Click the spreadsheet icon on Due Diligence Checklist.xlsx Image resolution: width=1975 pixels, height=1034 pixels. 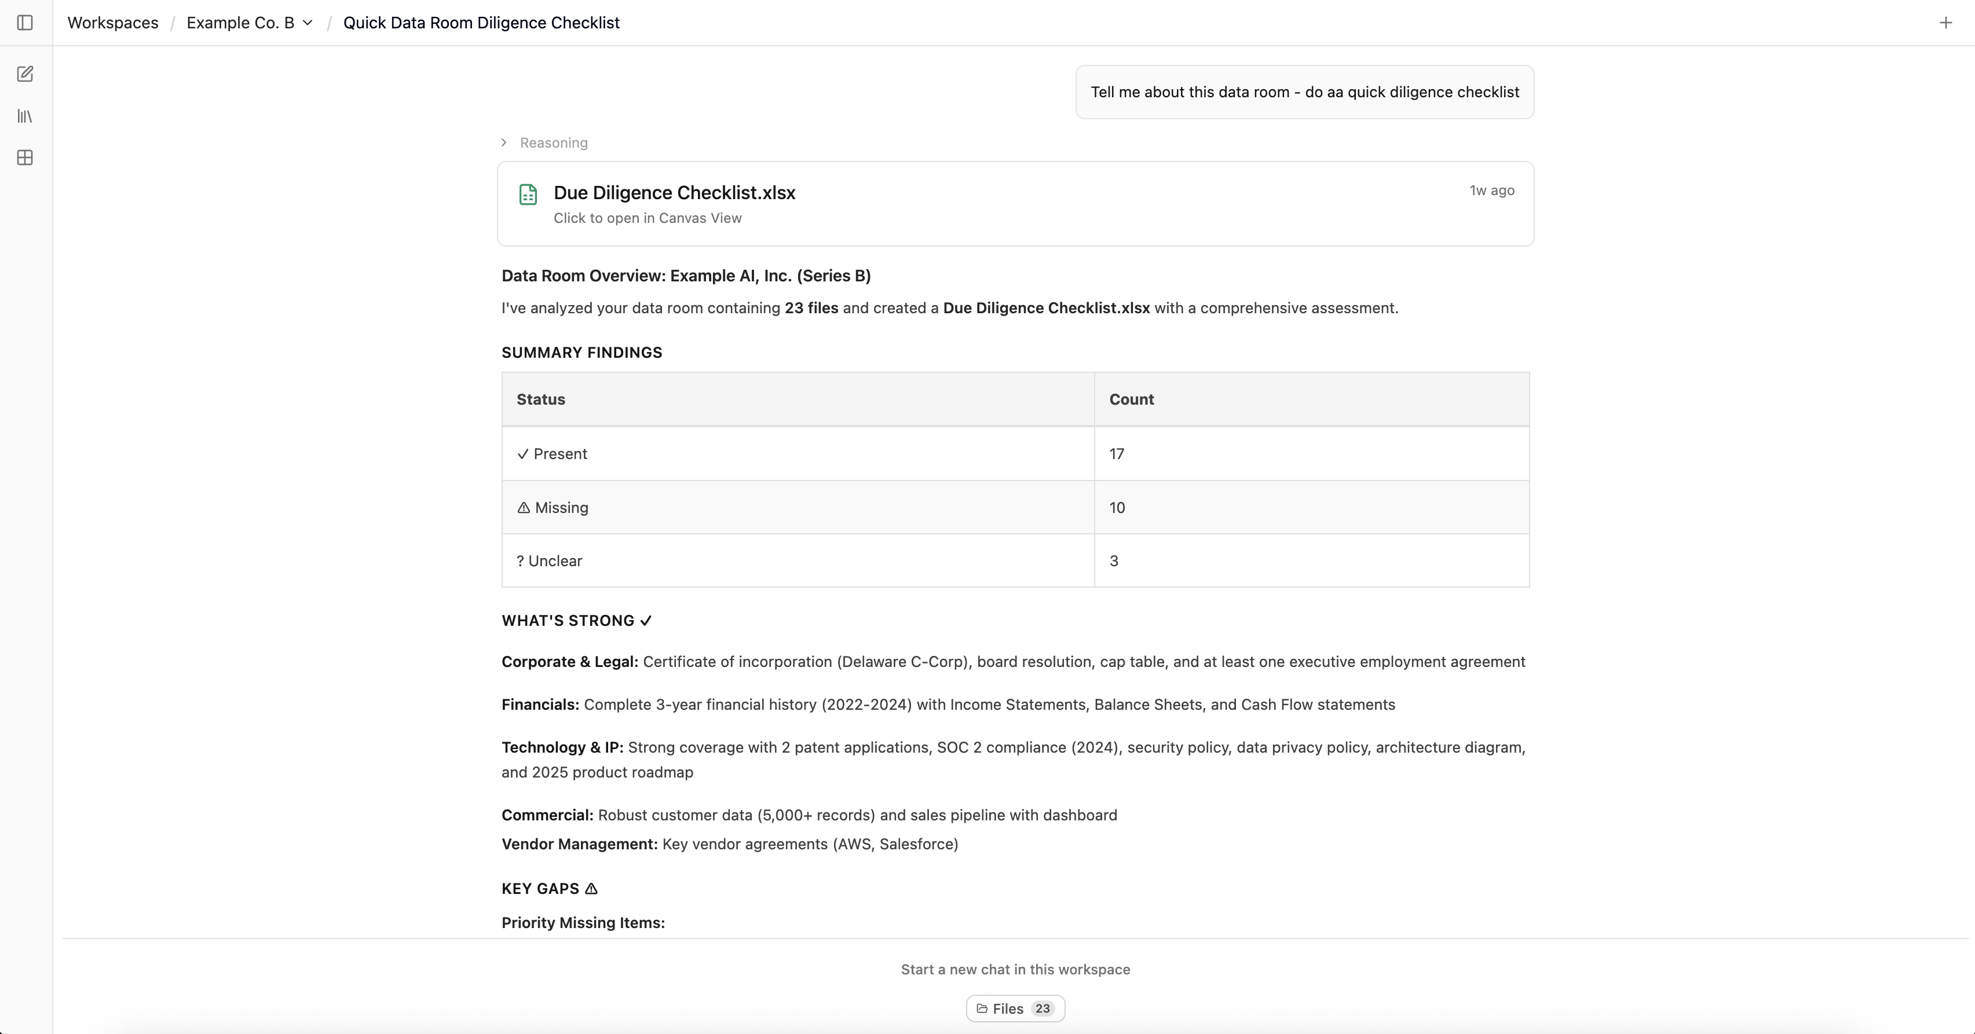click(x=528, y=195)
